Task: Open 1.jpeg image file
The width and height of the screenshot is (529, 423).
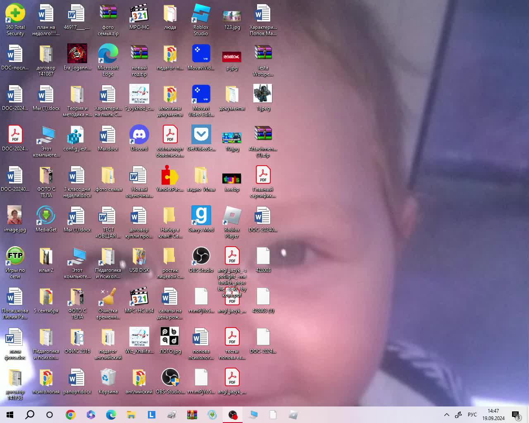Action: (263, 97)
